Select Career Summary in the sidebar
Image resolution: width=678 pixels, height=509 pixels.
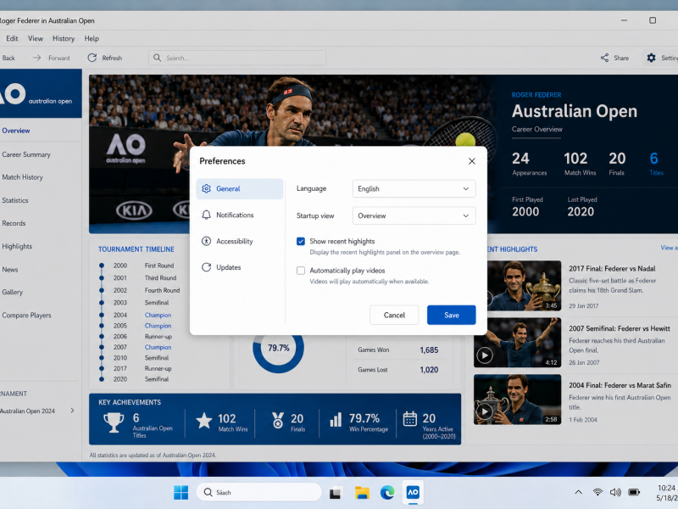coord(26,154)
